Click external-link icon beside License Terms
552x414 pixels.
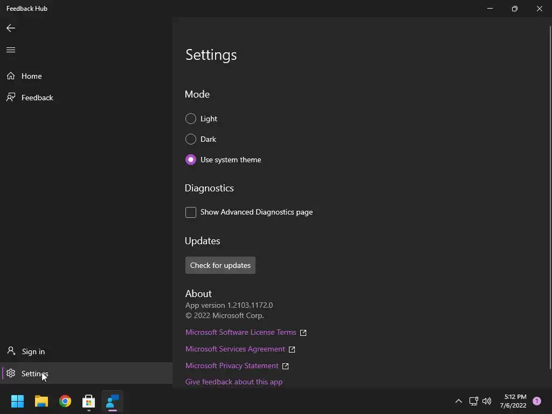click(x=303, y=333)
